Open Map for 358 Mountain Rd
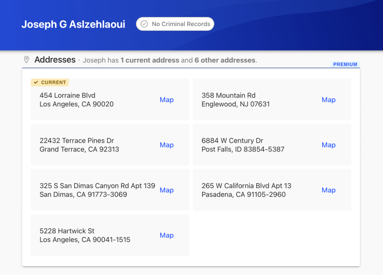The image size is (383, 275). tap(328, 100)
